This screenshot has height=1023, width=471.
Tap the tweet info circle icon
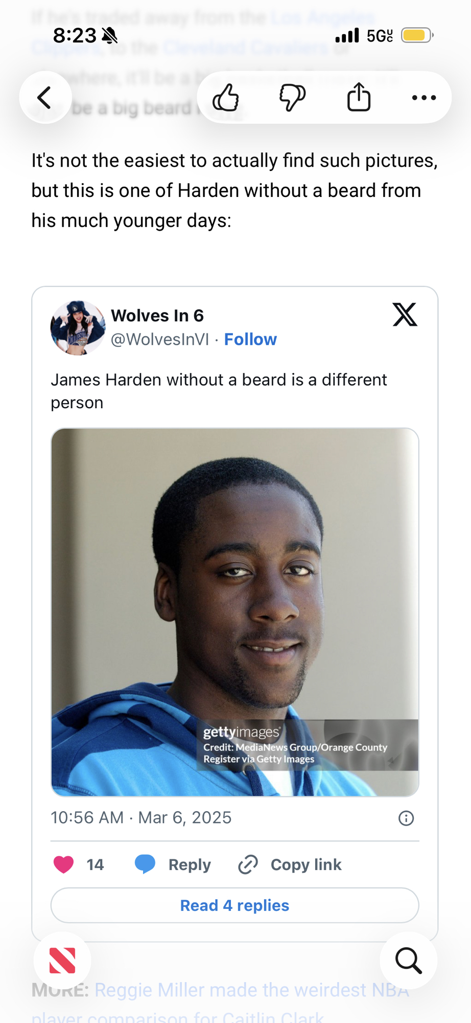click(406, 818)
